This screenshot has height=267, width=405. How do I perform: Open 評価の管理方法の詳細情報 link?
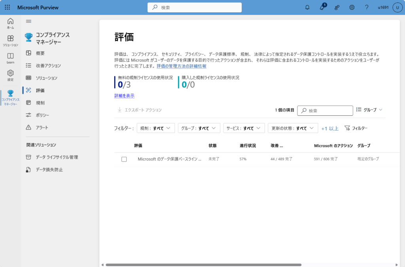coord(181,66)
